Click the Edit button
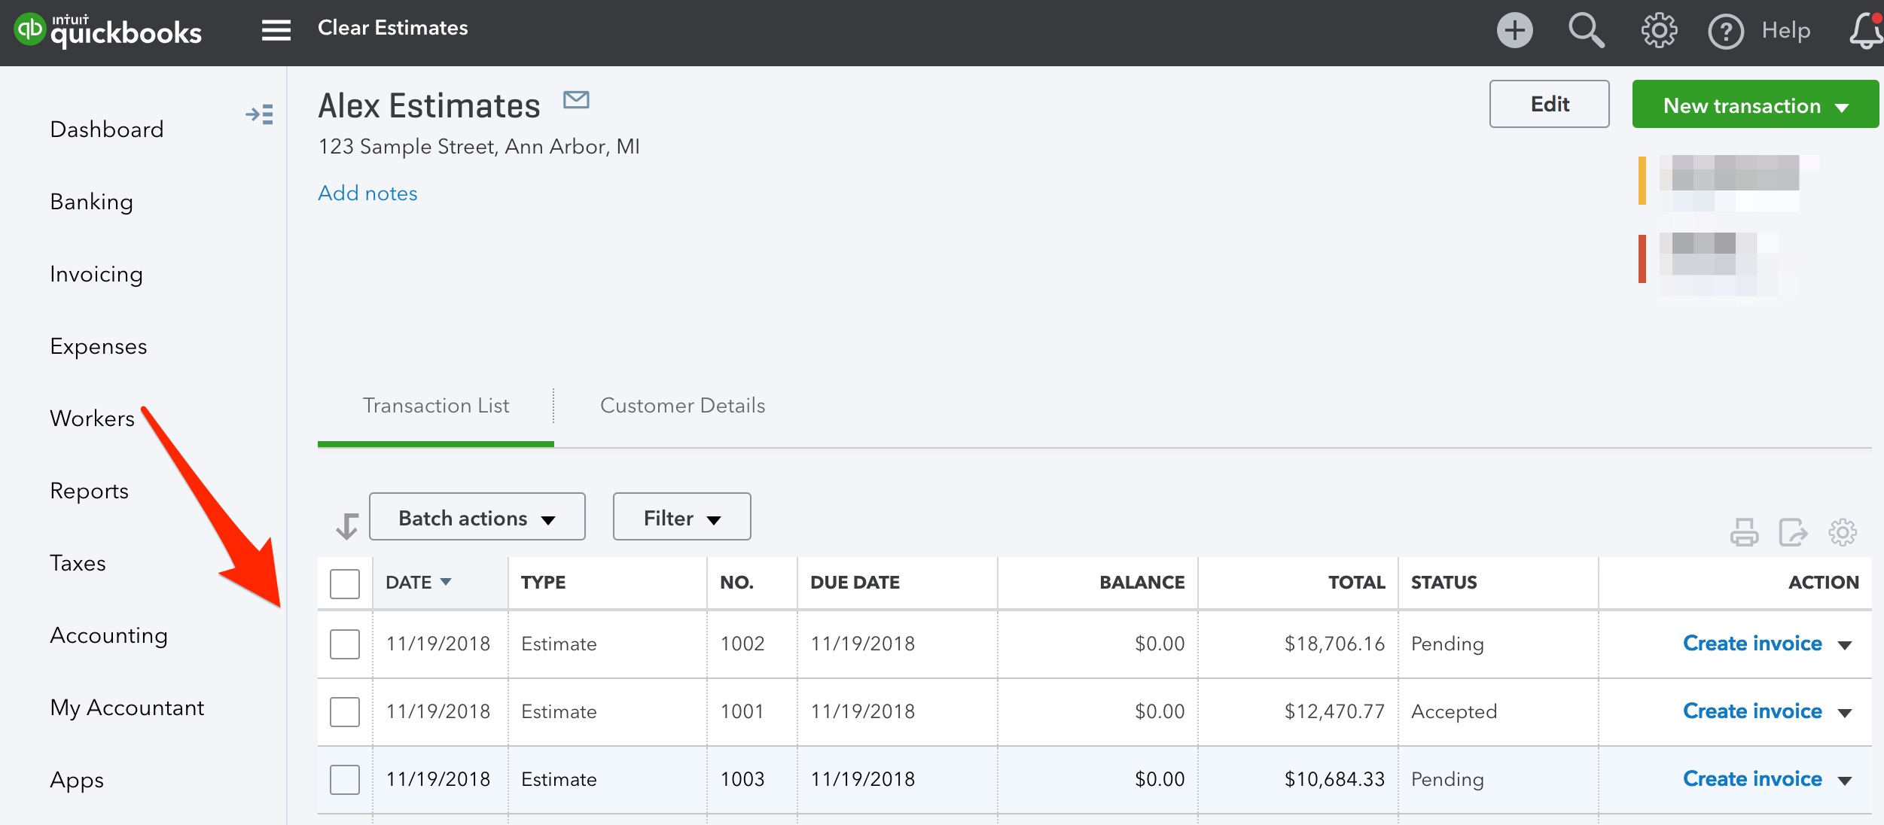The width and height of the screenshot is (1884, 825). (1549, 104)
